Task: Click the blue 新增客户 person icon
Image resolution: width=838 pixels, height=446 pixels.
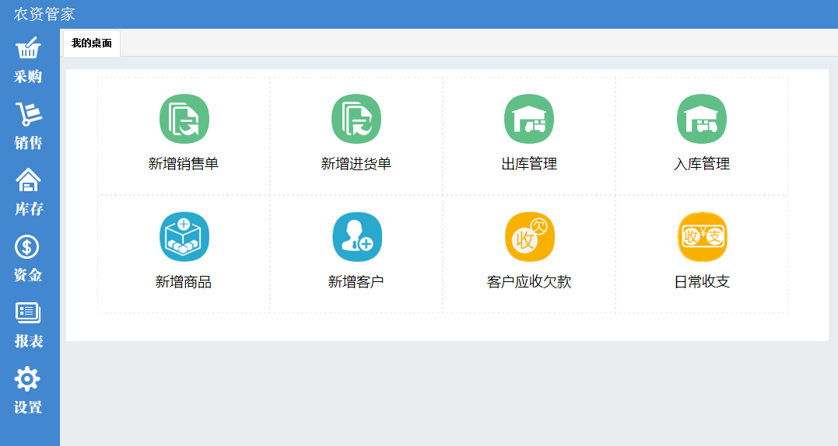Action: (356, 237)
